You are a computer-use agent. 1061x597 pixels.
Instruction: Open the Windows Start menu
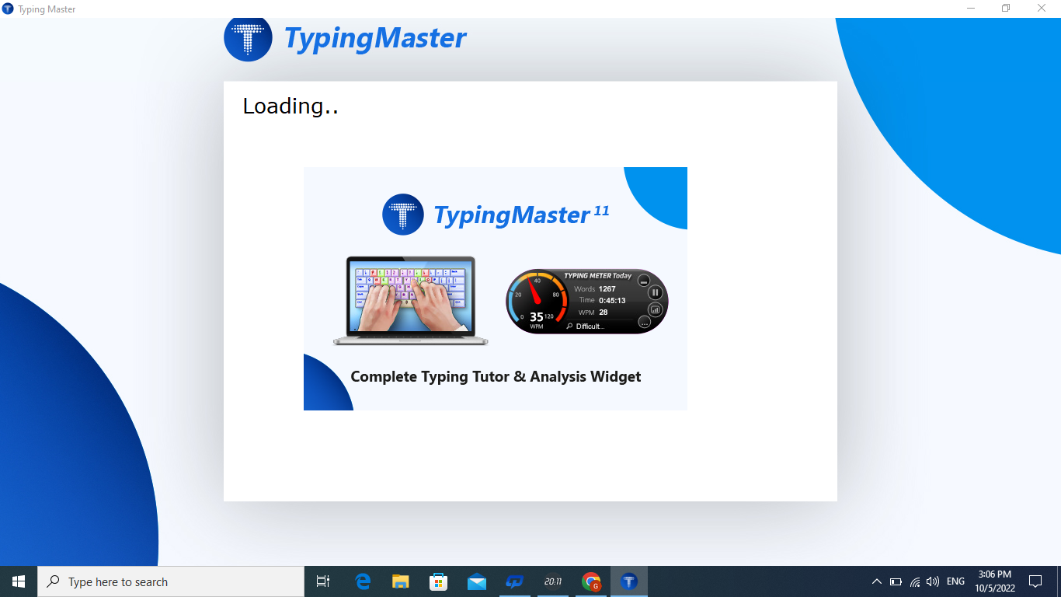click(19, 581)
